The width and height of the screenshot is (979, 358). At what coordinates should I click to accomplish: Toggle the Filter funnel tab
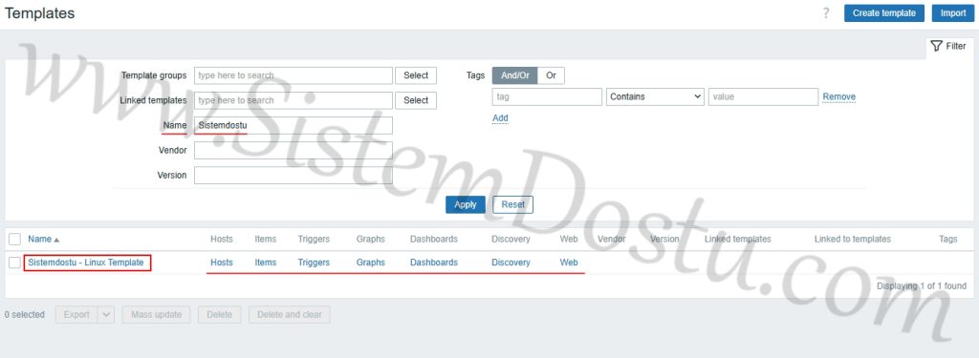(x=948, y=46)
